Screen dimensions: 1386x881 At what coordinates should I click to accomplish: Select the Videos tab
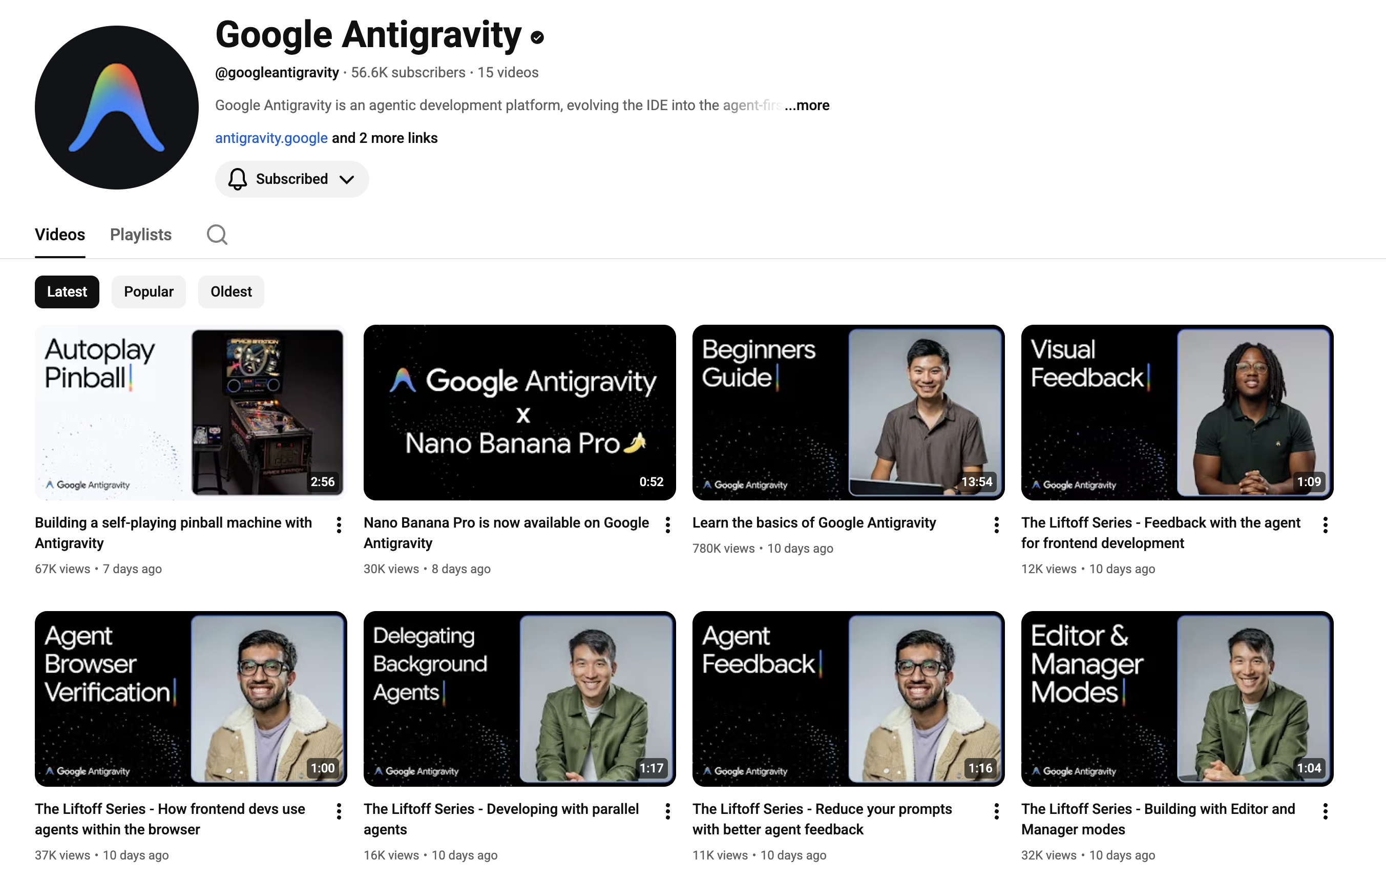60,235
